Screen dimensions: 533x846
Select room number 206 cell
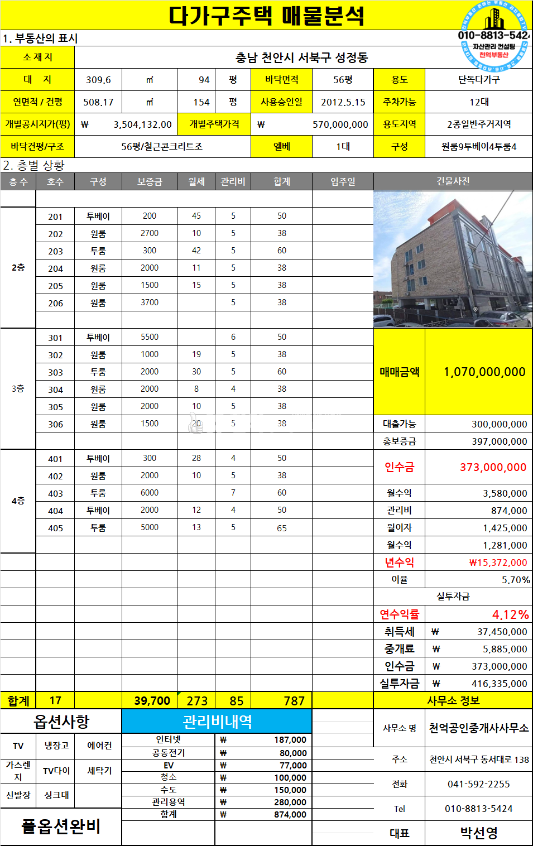55,303
